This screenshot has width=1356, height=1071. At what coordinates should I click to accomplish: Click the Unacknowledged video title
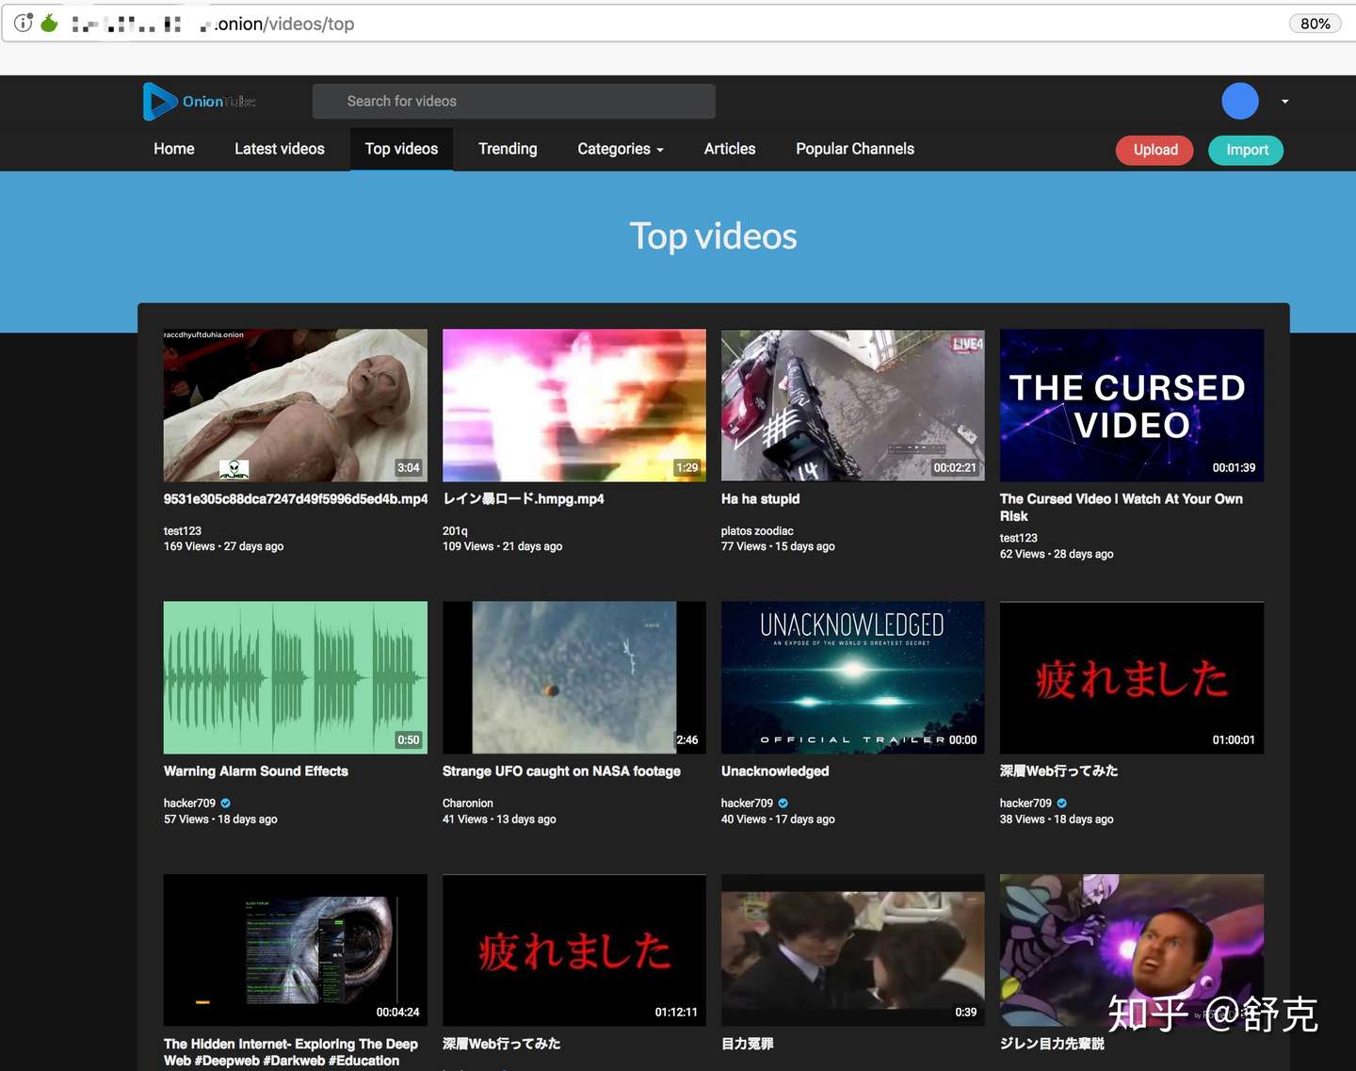[775, 771]
